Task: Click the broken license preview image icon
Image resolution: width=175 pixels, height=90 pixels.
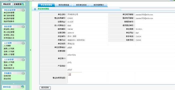Action: tap(70, 74)
